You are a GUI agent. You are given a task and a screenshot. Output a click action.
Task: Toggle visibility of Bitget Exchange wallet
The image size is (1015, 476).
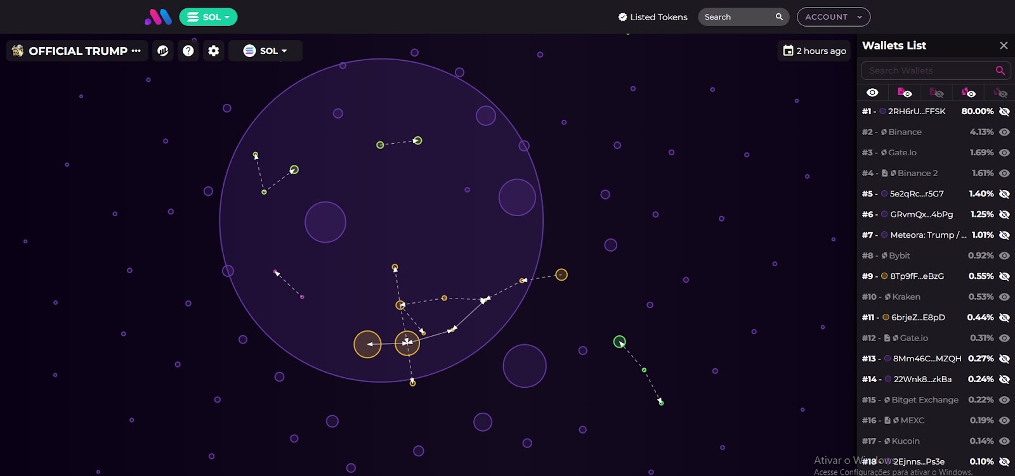point(1004,400)
